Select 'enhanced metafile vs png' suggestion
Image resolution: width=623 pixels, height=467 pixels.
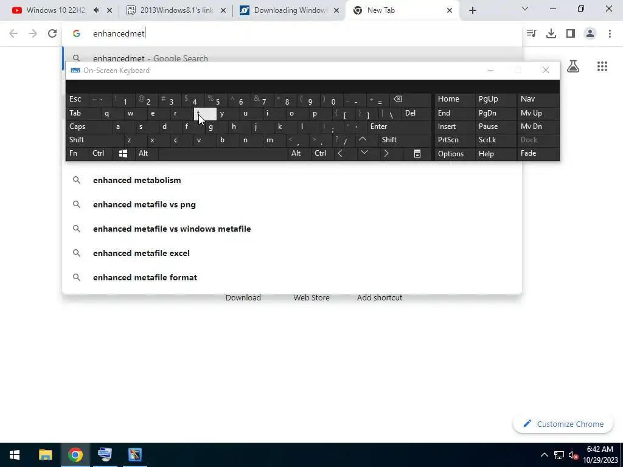(292, 204)
